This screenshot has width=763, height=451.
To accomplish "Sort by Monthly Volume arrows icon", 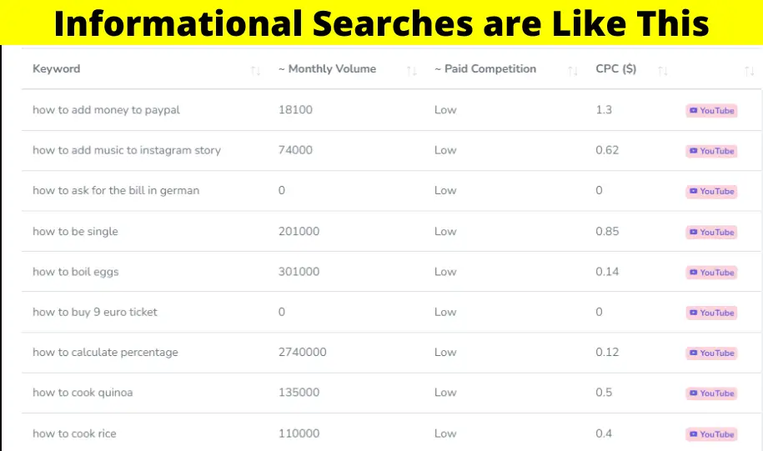I will [x=412, y=71].
